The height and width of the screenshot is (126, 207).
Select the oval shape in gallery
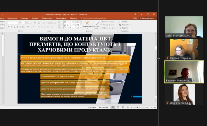click(76, 22)
